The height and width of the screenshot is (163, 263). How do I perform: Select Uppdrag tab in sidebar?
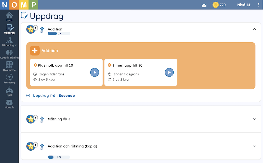tap(9, 29)
